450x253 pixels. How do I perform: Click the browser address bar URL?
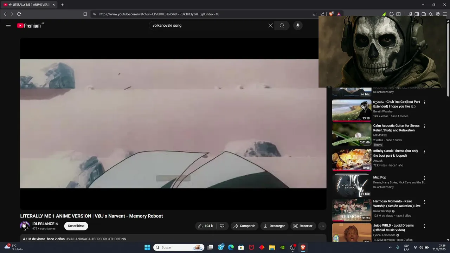(x=159, y=14)
